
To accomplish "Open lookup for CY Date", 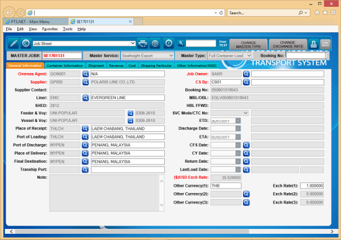I will (246, 153).
